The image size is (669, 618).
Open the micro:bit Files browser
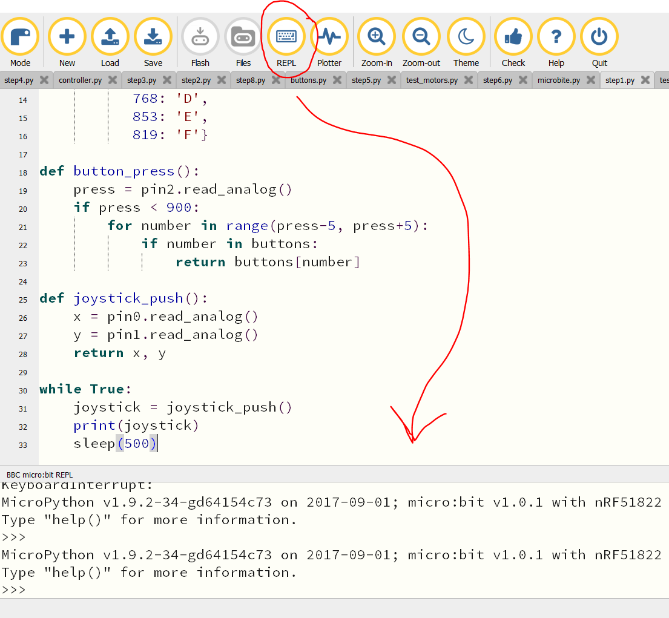point(243,36)
